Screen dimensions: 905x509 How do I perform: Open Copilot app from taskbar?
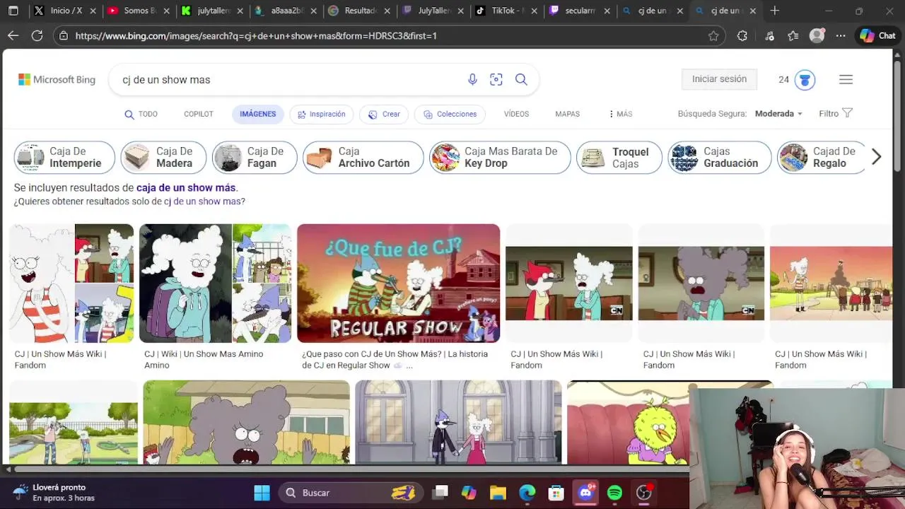coord(469,493)
